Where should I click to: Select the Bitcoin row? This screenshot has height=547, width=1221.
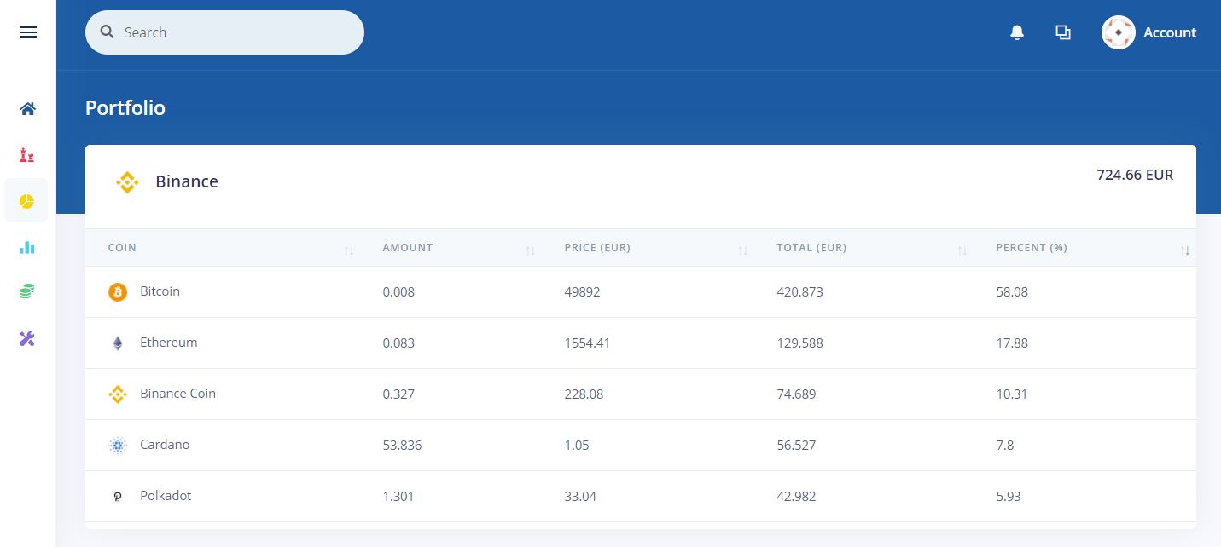click(160, 291)
